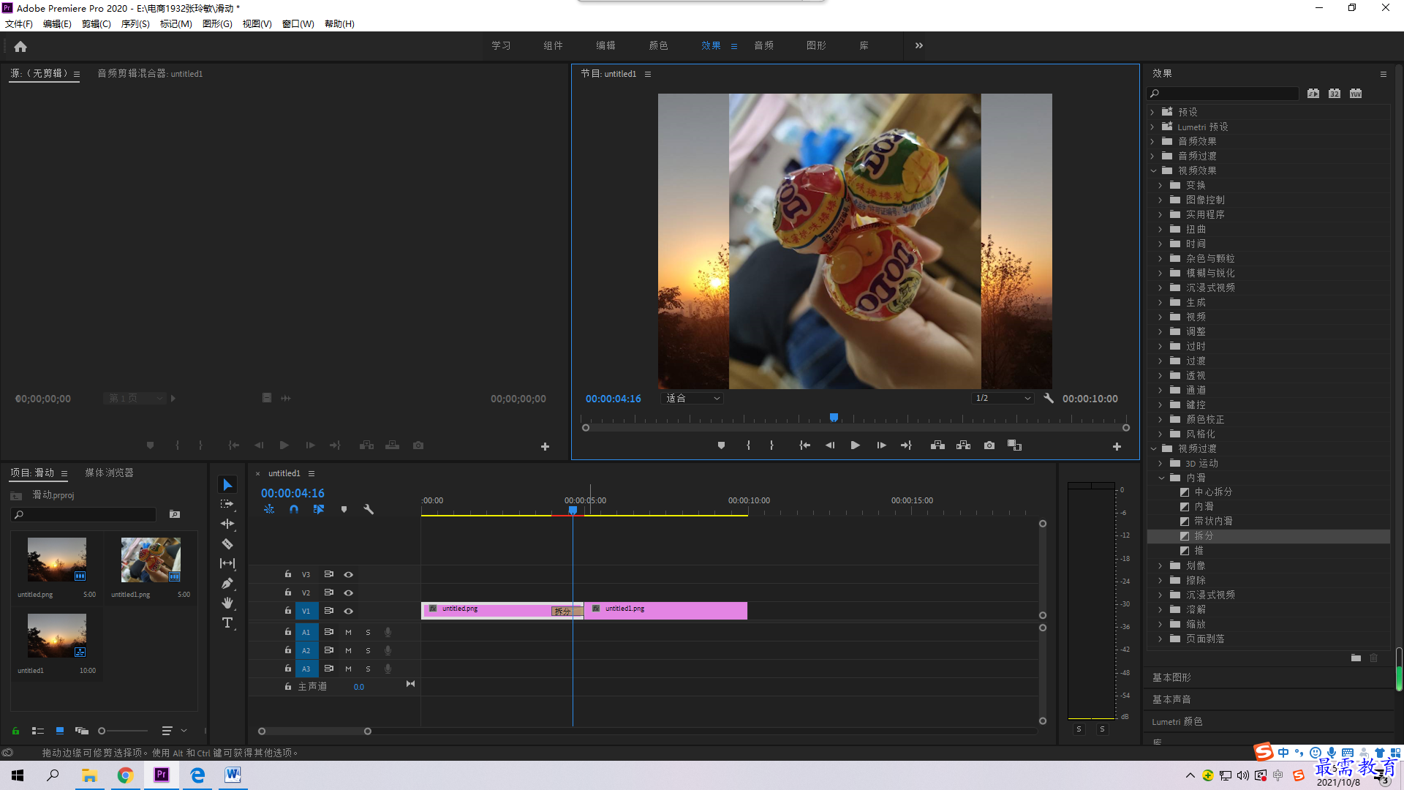Click the Program monitor playhead marker
The height and width of the screenshot is (790, 1404).
click(834, 418)
